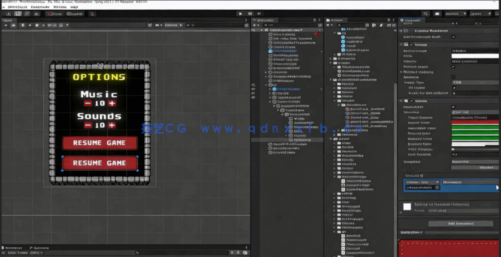Viewport: 501px width, 257px height.
Task: Click the Visualize button
Action: tap(475, 168)
